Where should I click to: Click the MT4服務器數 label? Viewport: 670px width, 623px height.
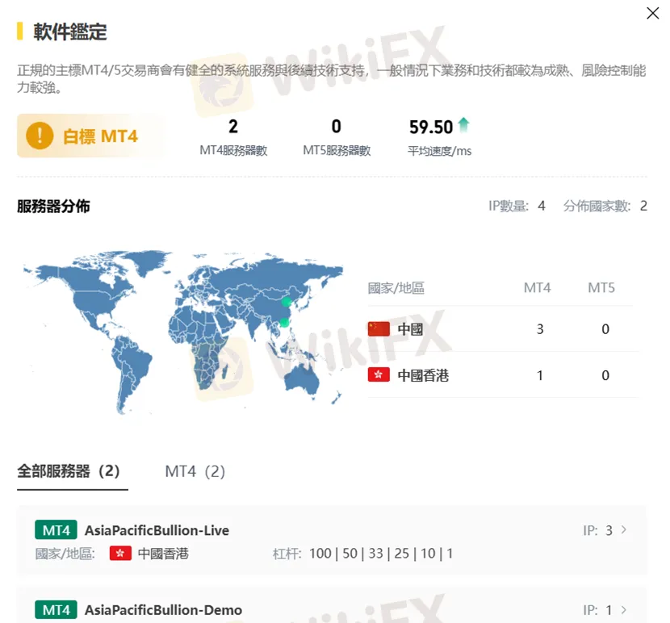pyautogui.click(x=233, y=150)
